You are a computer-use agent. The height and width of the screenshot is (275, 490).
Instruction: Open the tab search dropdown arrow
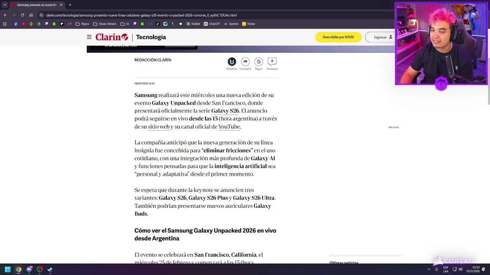(x=5, y=5)
